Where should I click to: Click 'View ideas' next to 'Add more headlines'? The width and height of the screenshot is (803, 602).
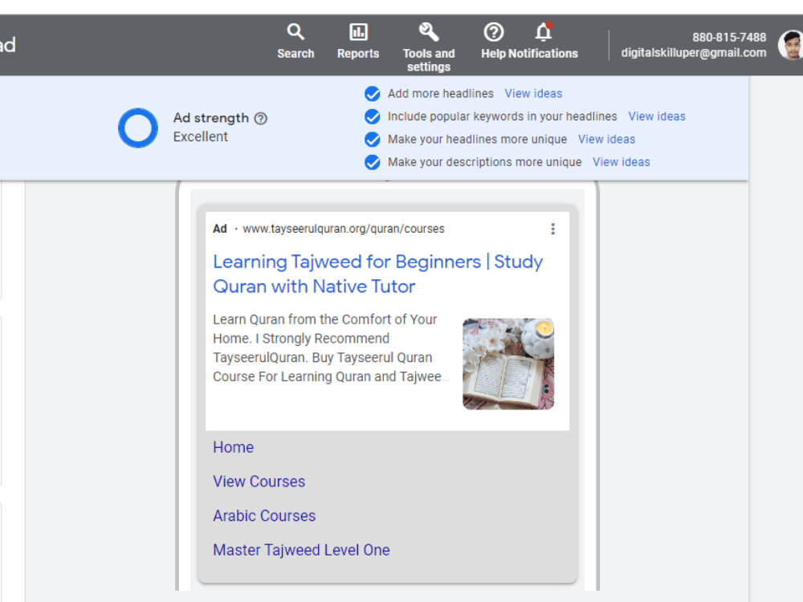[533, 93]
